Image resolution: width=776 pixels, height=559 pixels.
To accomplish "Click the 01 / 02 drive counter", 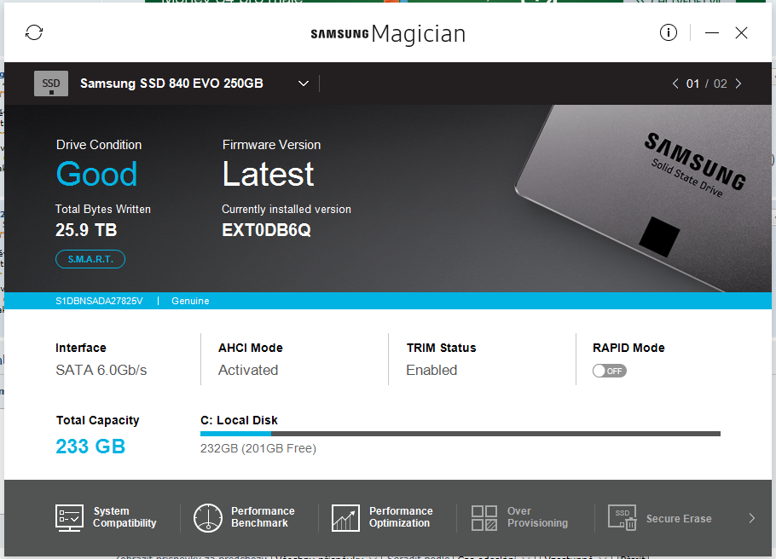I will [706, 84].
